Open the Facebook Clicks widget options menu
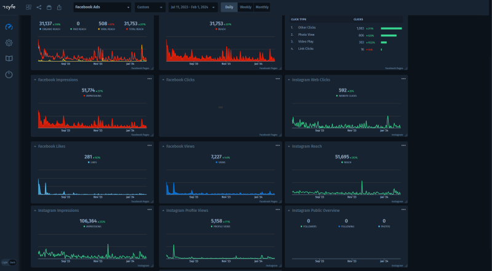This screenshot has width=492, height=271. (x=278, y=79)
